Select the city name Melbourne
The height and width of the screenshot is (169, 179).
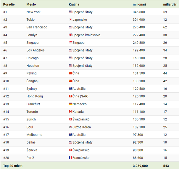[34, 135]
